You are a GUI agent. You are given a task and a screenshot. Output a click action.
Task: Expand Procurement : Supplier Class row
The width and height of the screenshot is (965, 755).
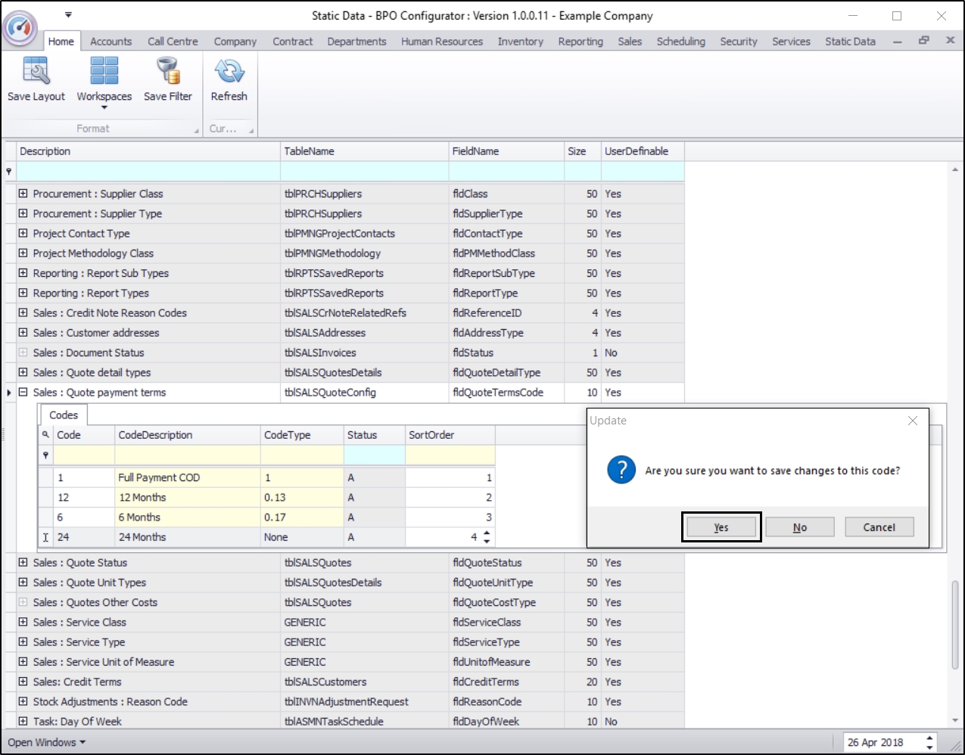click(23, 194)
